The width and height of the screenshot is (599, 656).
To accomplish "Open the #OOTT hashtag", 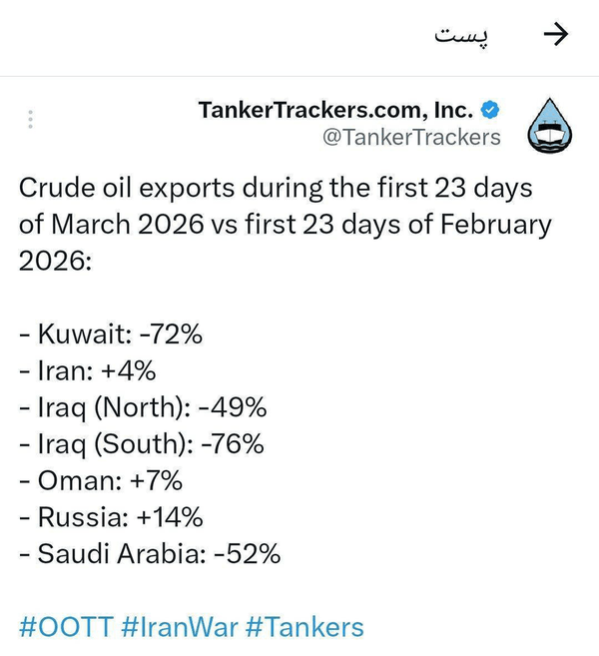I will [x=66, y=627].
